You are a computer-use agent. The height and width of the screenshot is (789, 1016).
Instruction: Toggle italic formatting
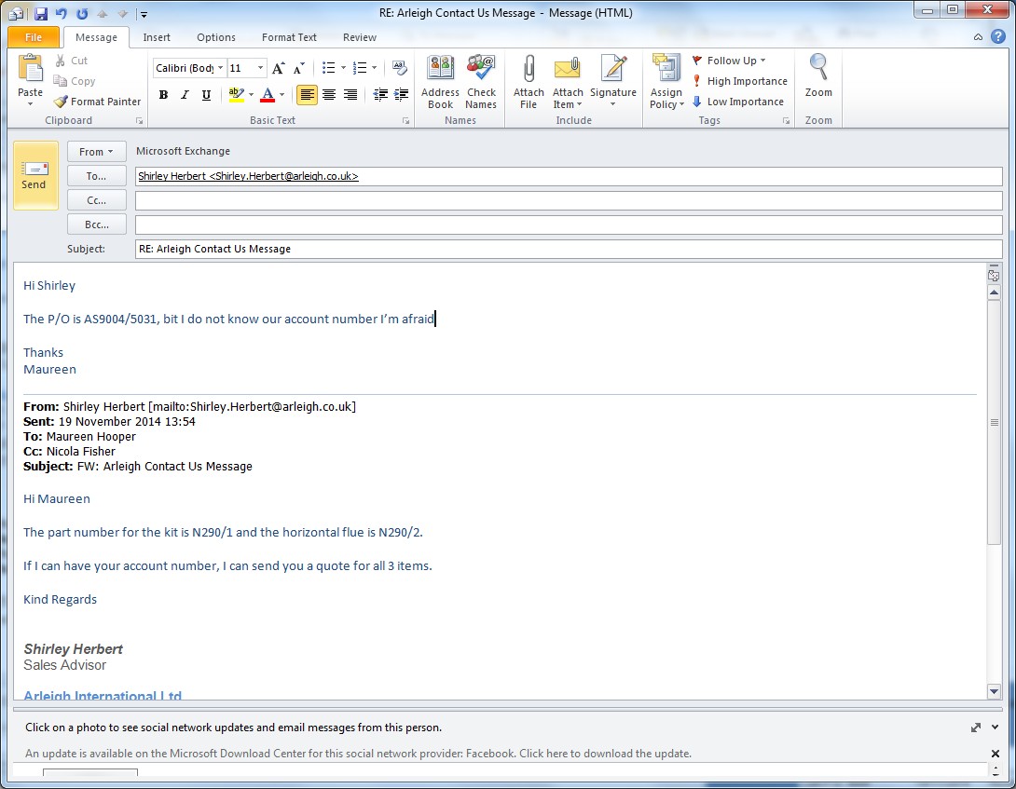[185, 95]
